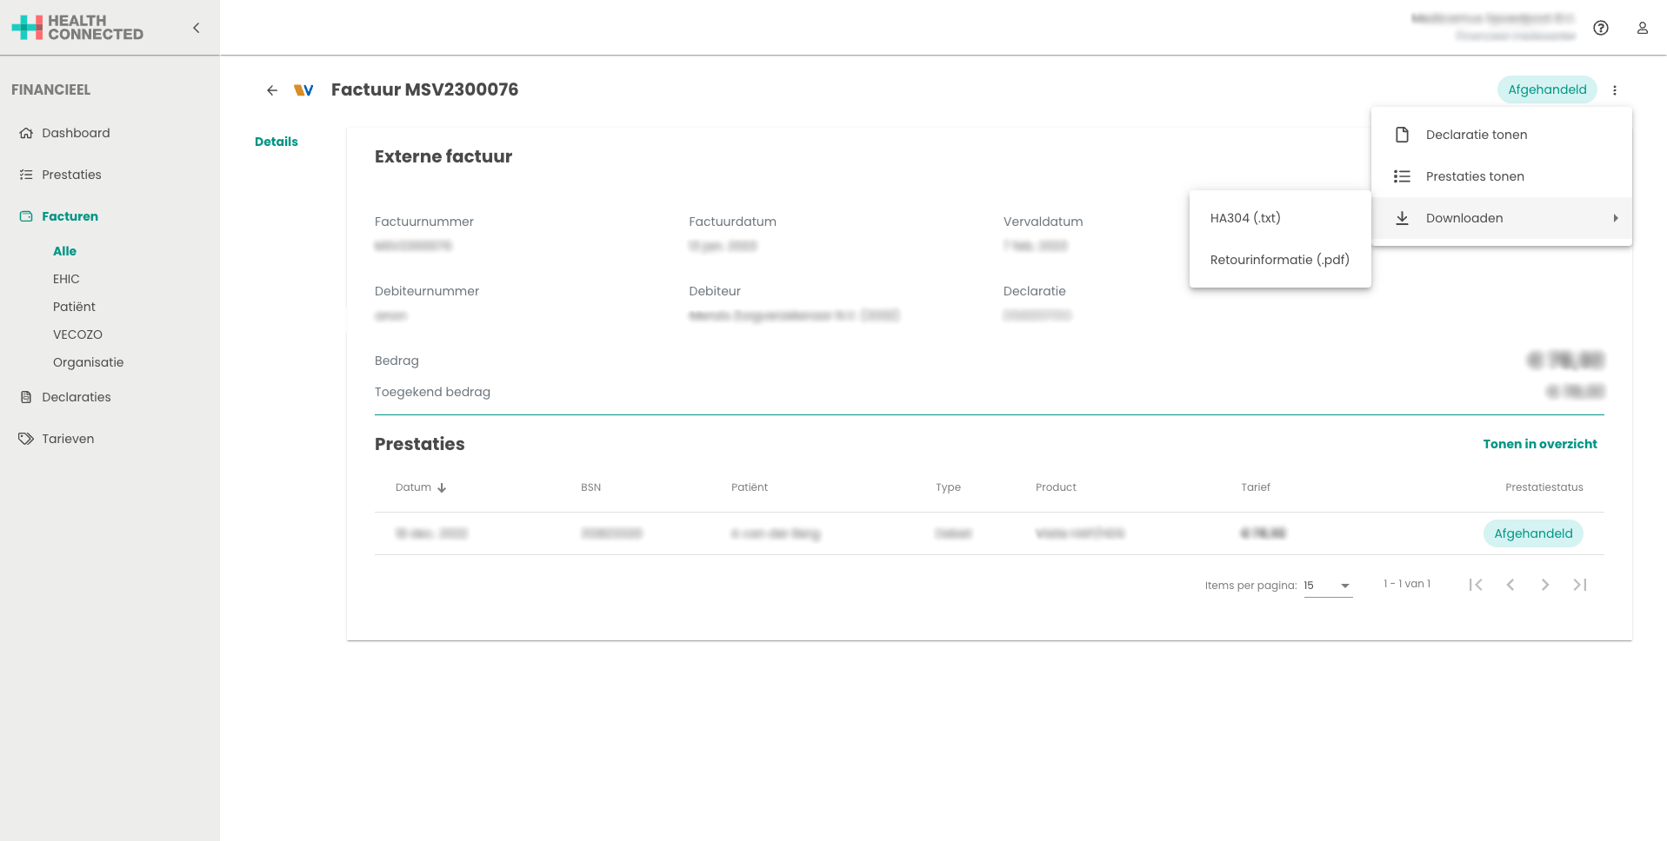Click the help question mark icon
This screenshot has width=1667, height=841.
pyautogui.click(x=1600, y=28)
